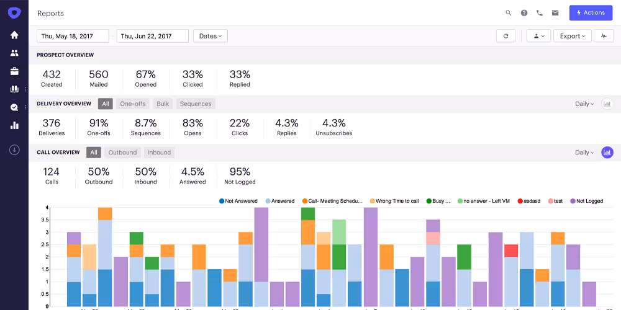Select the Sequences tab in Delivery Overview

point(196,104)
